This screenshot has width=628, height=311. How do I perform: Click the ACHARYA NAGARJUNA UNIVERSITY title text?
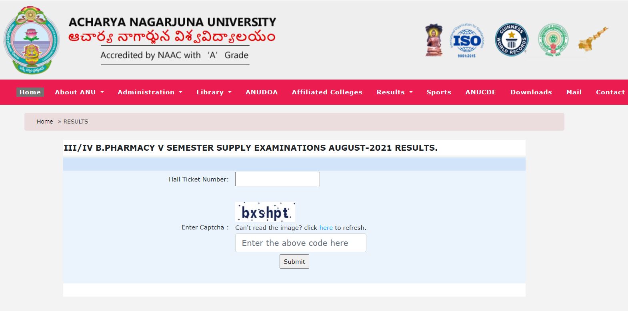(x=172, y=22)
